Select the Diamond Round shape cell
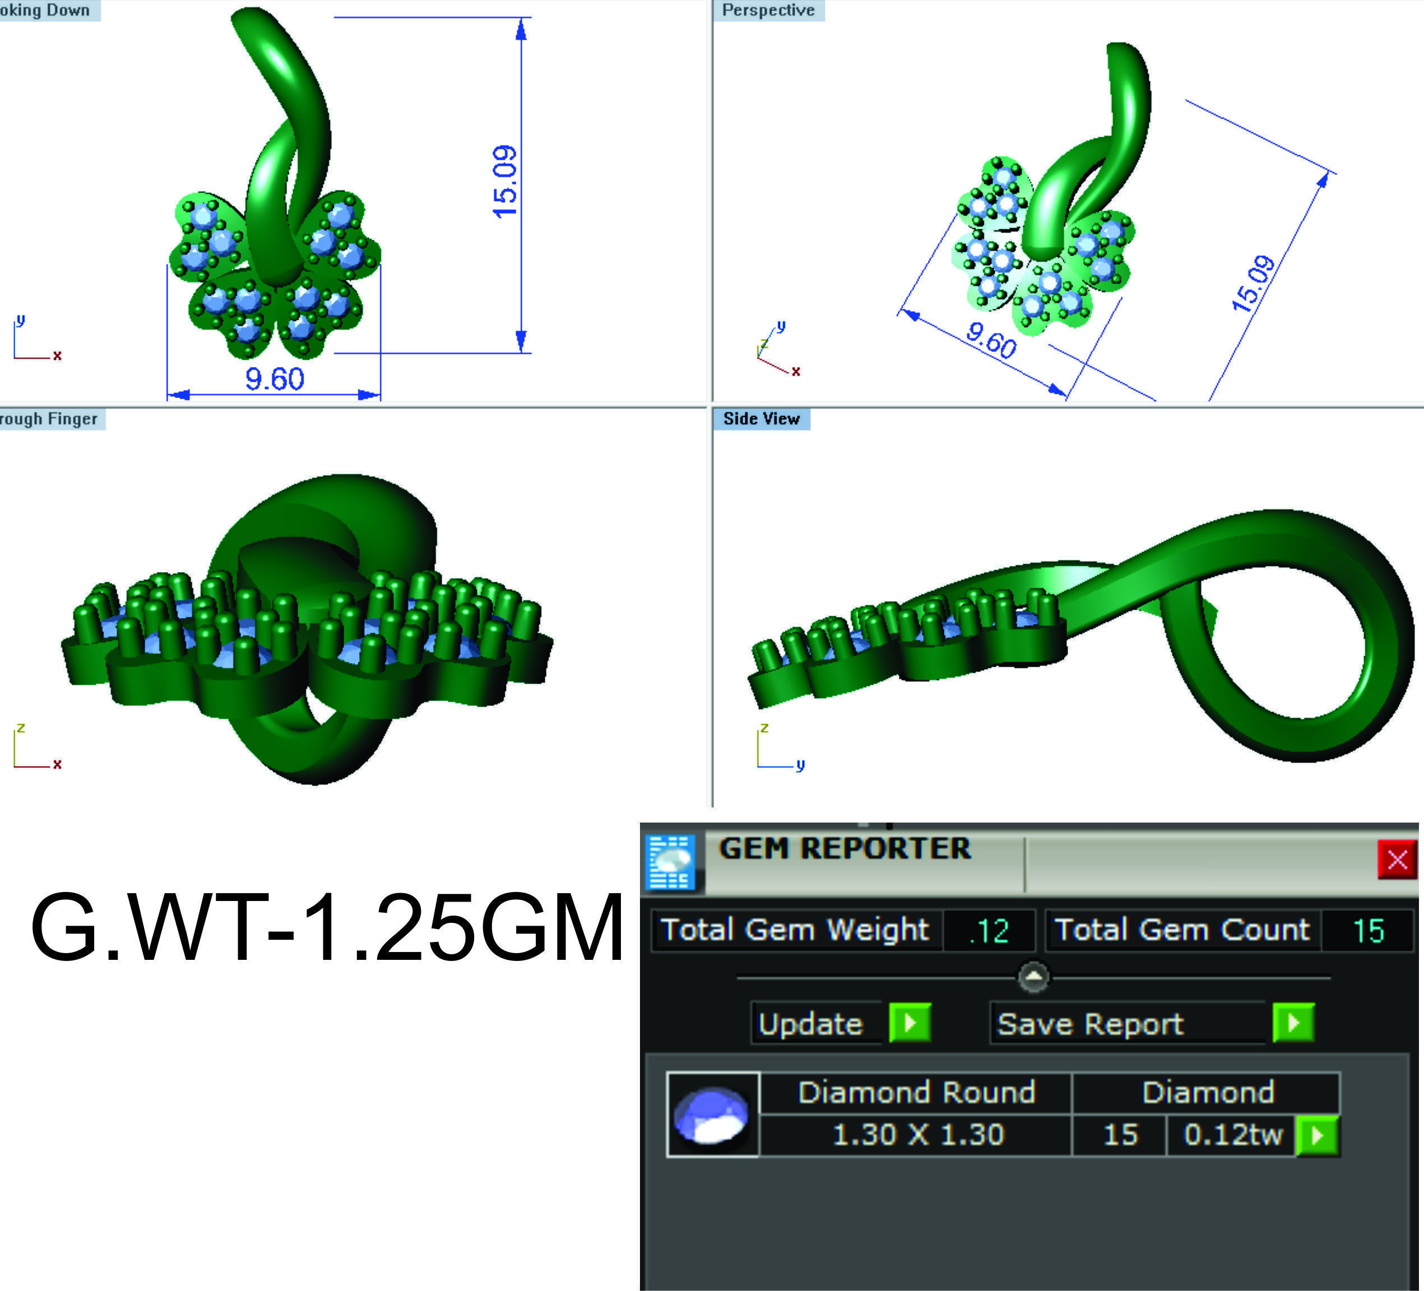This screenshot has width=1424, height=1291. pyautogui.click(x=916, y=1093)
